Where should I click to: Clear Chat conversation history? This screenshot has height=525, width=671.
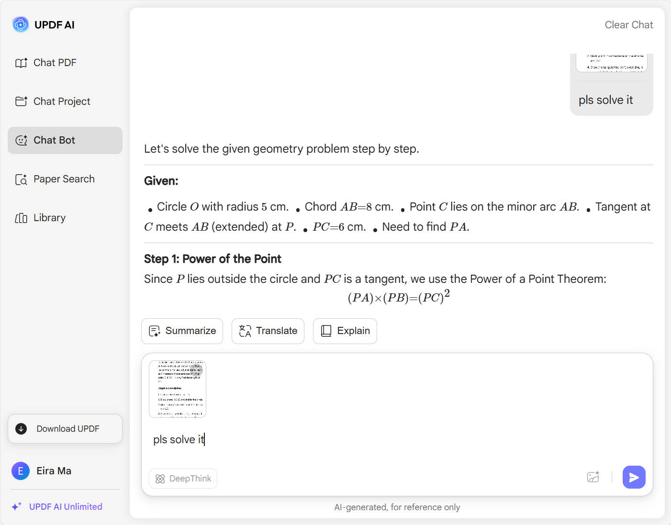(x=628, y=25)
